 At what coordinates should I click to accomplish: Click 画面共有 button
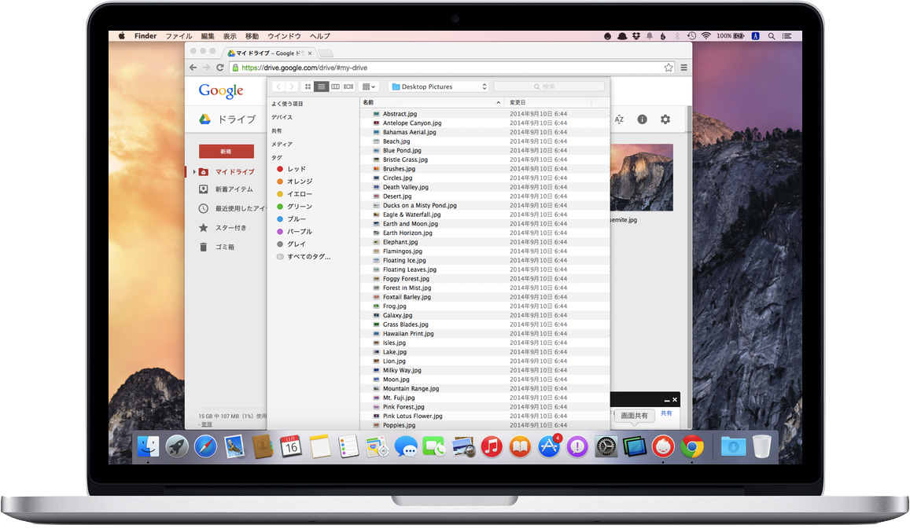(634, 416)
